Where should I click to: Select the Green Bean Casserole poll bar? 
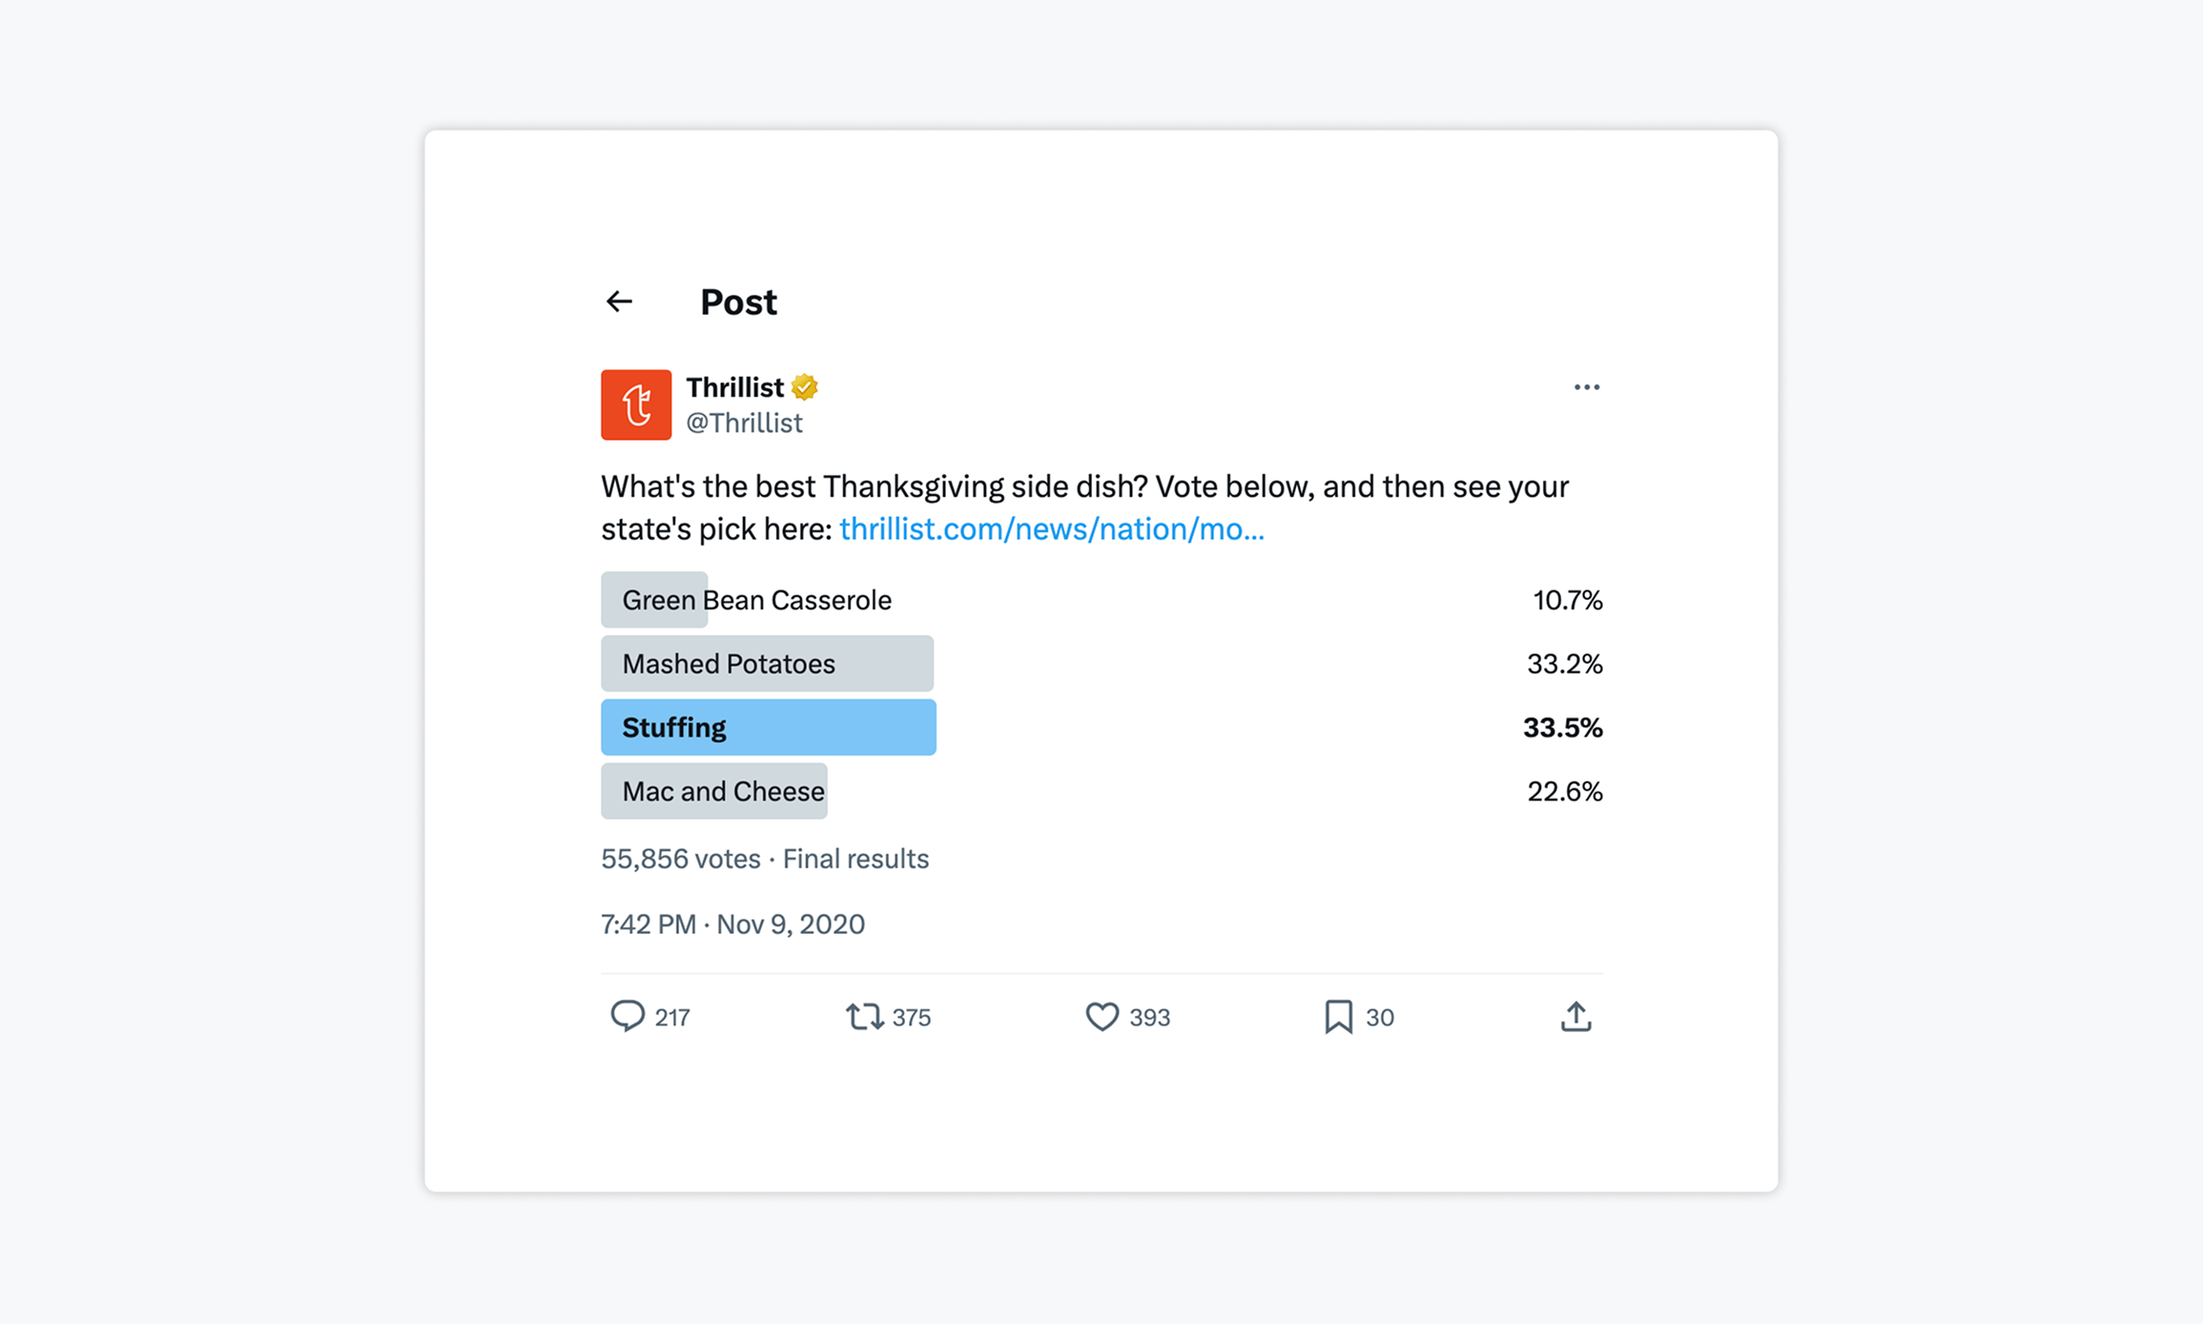(1101, 600)
